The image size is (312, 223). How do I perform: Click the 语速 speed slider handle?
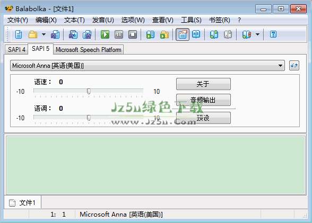pos(89,91)
